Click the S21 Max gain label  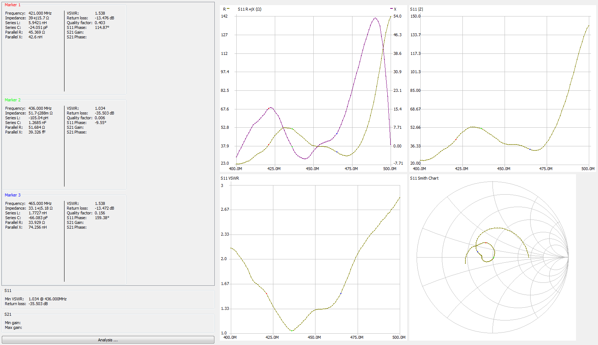tap(13, 327)
